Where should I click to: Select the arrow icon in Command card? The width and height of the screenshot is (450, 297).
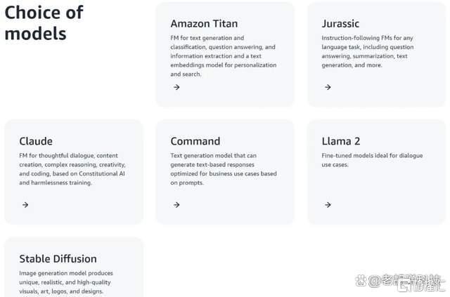click(176, 205)
